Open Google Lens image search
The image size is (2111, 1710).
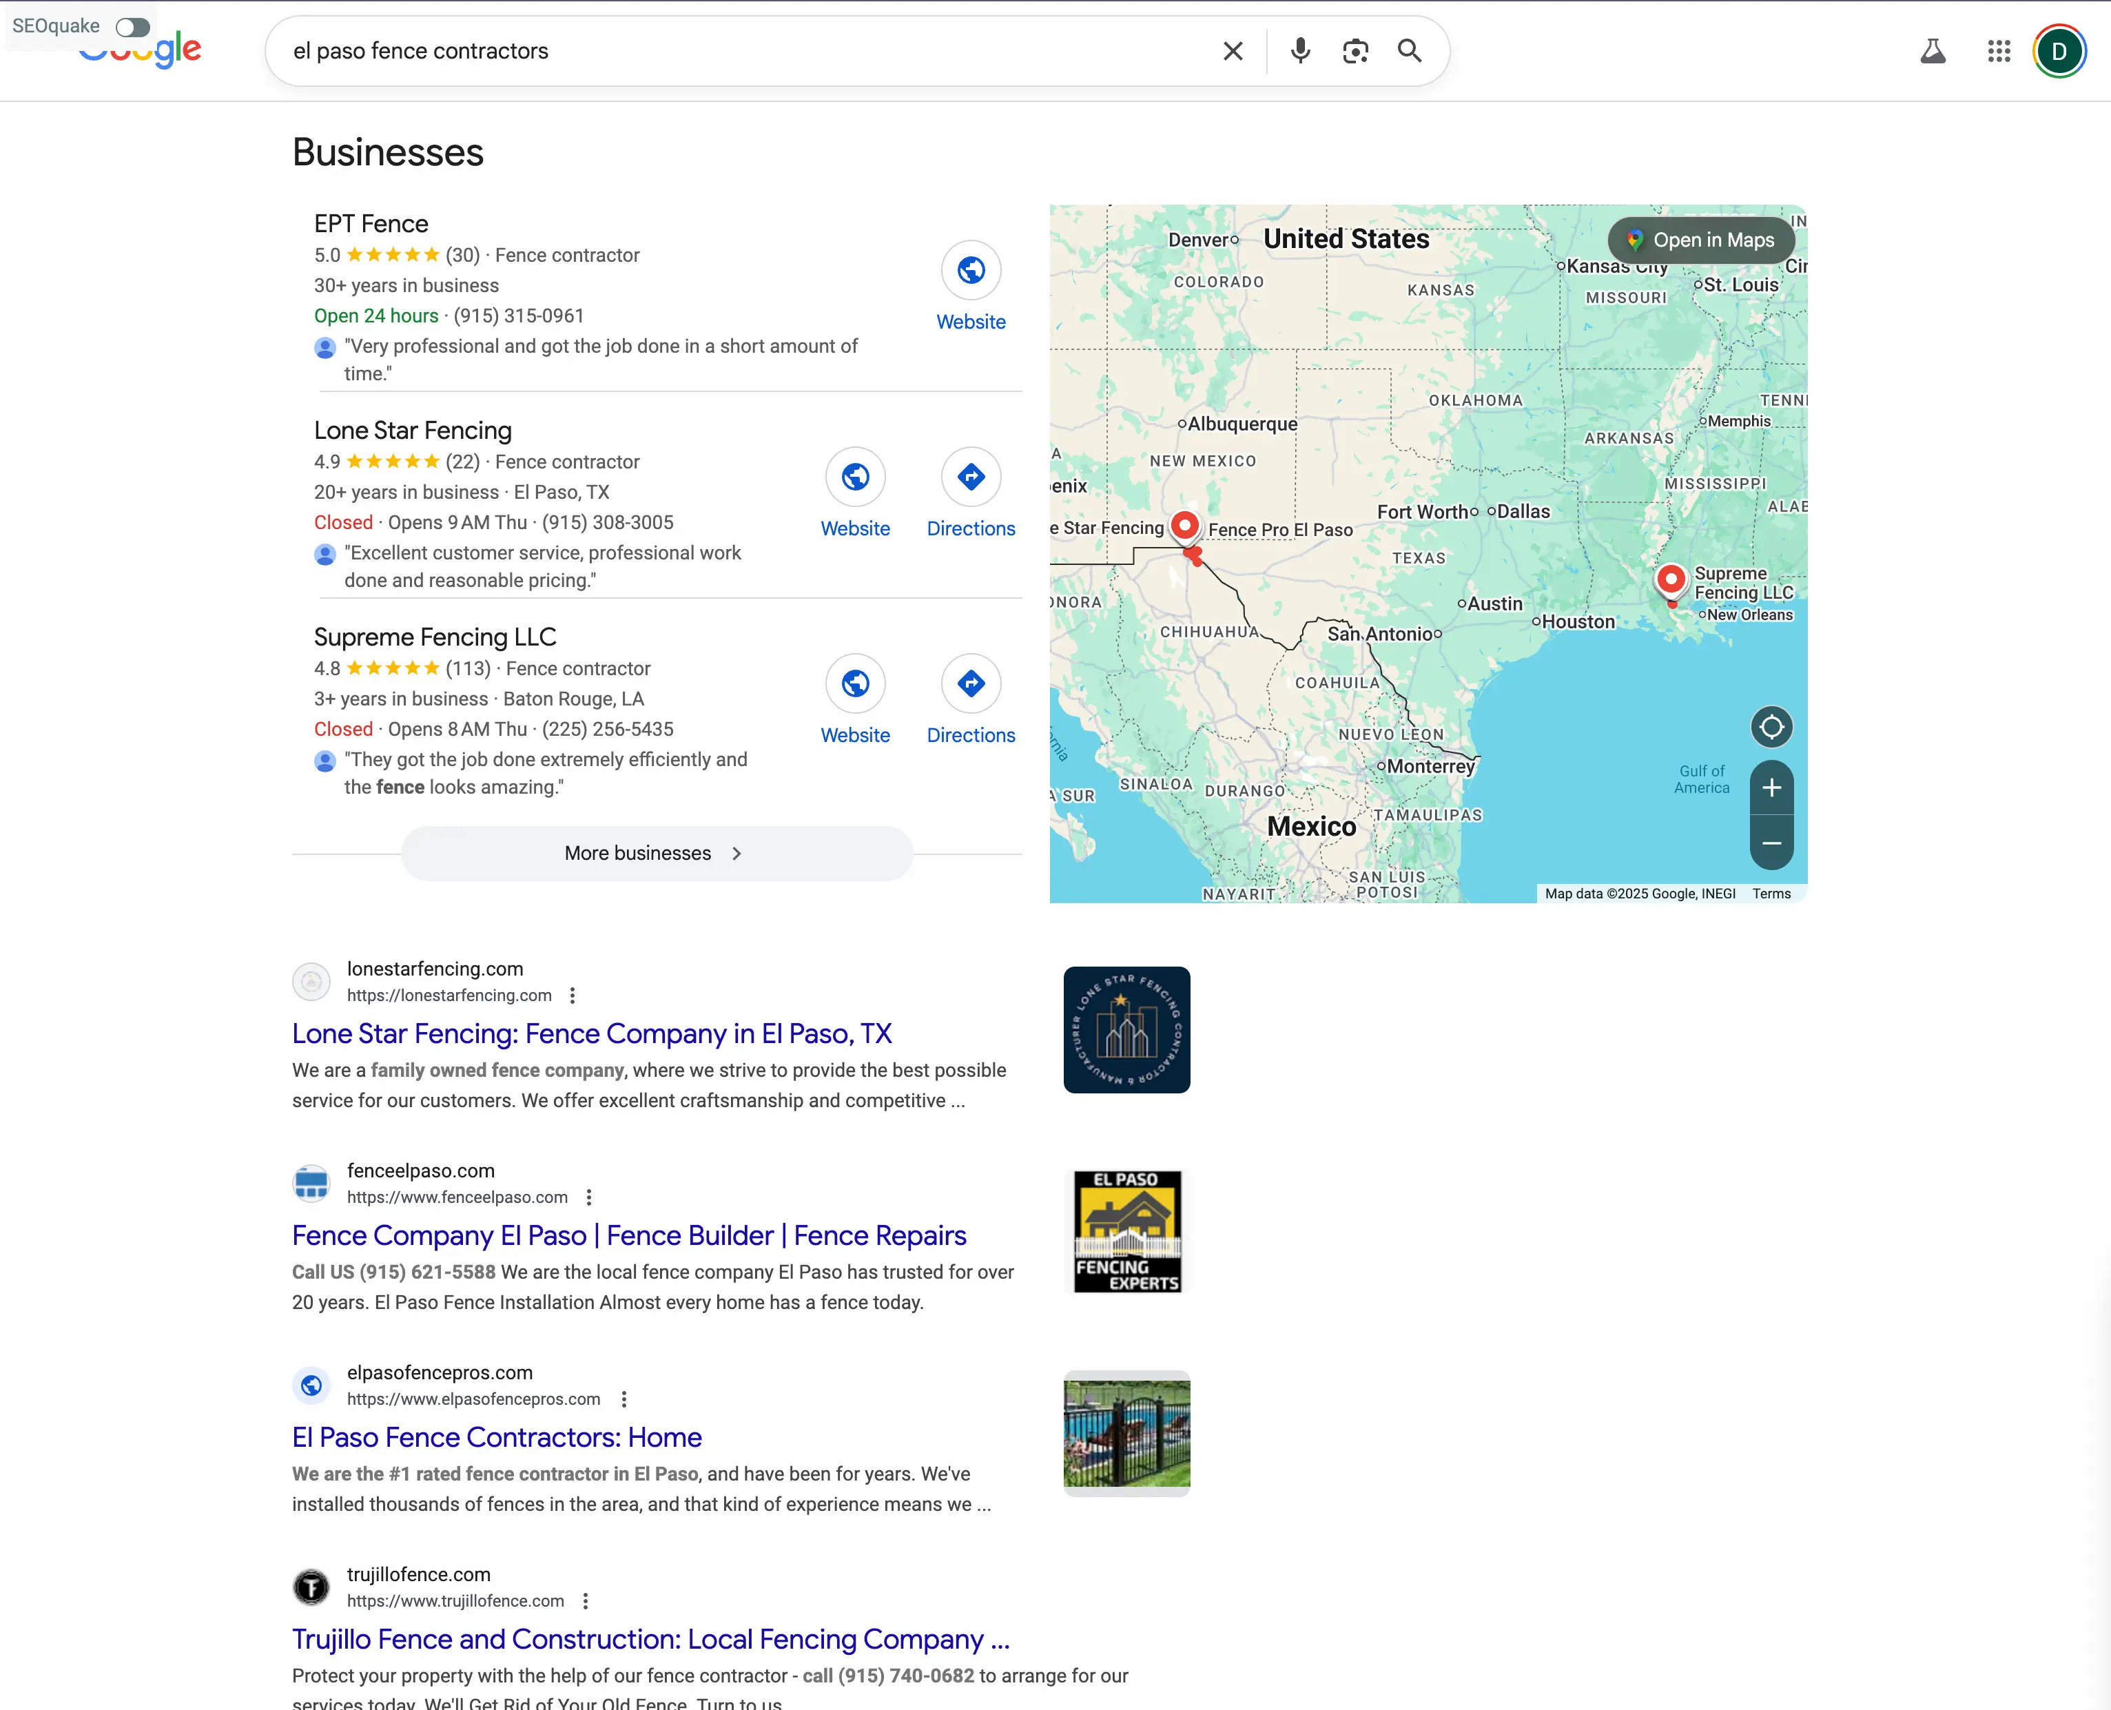click(x=1355, y=50)
